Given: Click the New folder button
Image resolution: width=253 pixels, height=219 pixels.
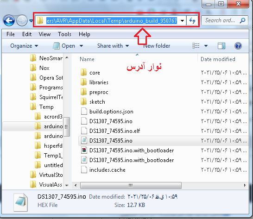Looking at the screenshot, I should [x=157, y=46].
